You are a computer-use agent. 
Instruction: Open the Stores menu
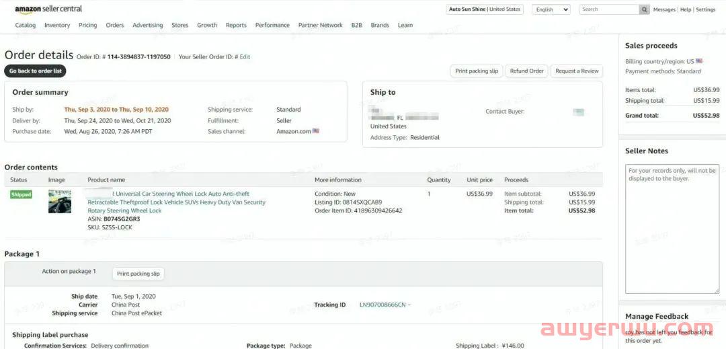click(179, 25)
